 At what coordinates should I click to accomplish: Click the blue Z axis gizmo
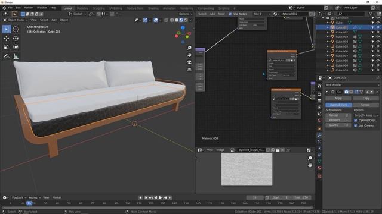[x=183, y=28]
